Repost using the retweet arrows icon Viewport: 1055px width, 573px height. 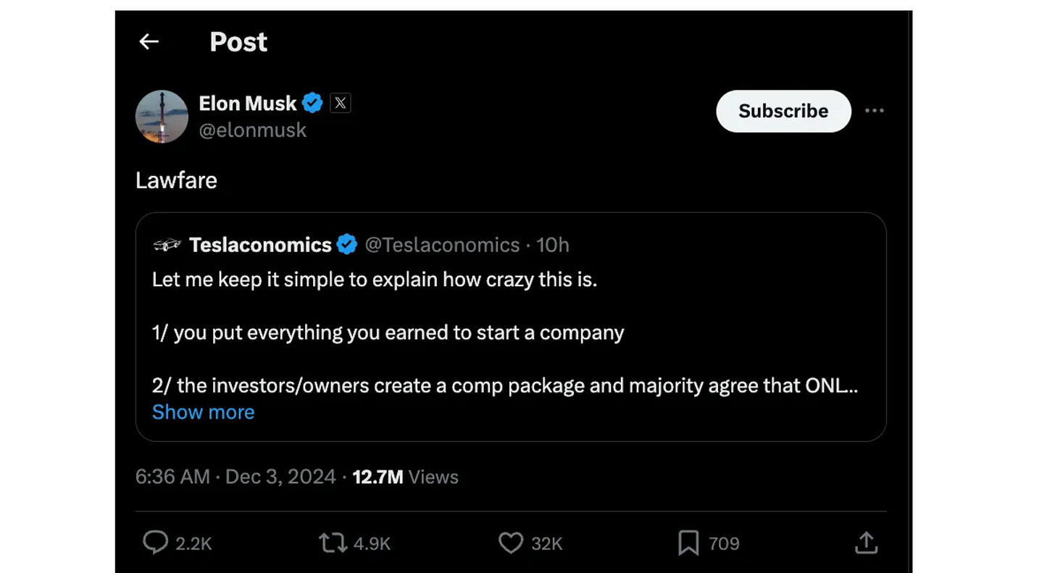[333, 543]
